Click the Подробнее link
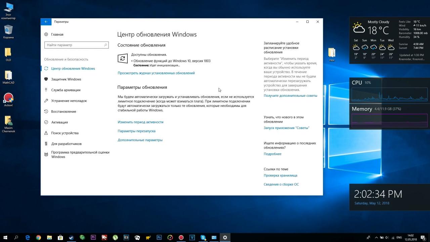 [272, 154]
